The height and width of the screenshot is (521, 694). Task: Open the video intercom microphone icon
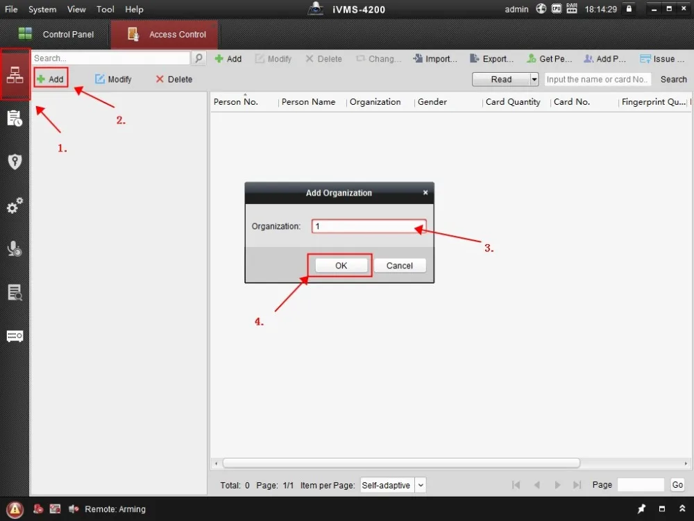click(x=15, y=248)
